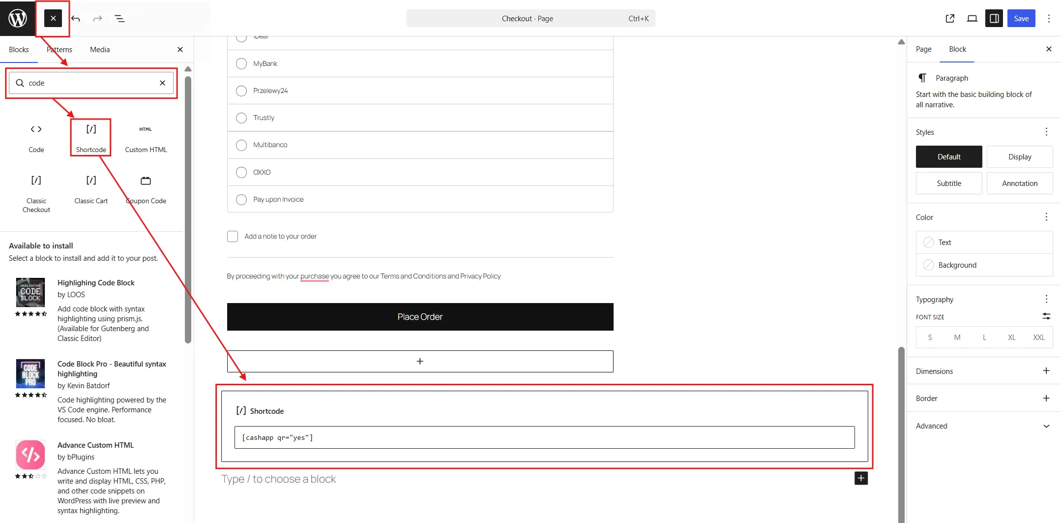Insert the Shortcode block
Viewport: 1061px width, 523px height.
pos(91,138)
